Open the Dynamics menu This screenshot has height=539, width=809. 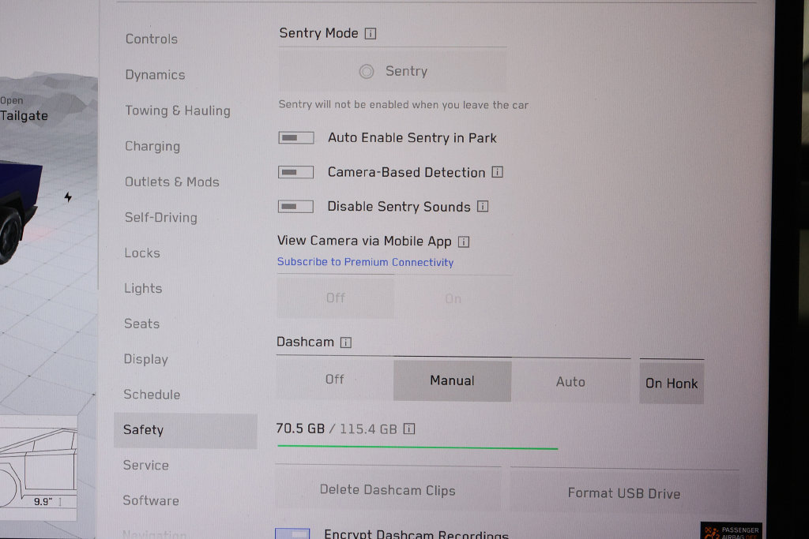(156, 75)
